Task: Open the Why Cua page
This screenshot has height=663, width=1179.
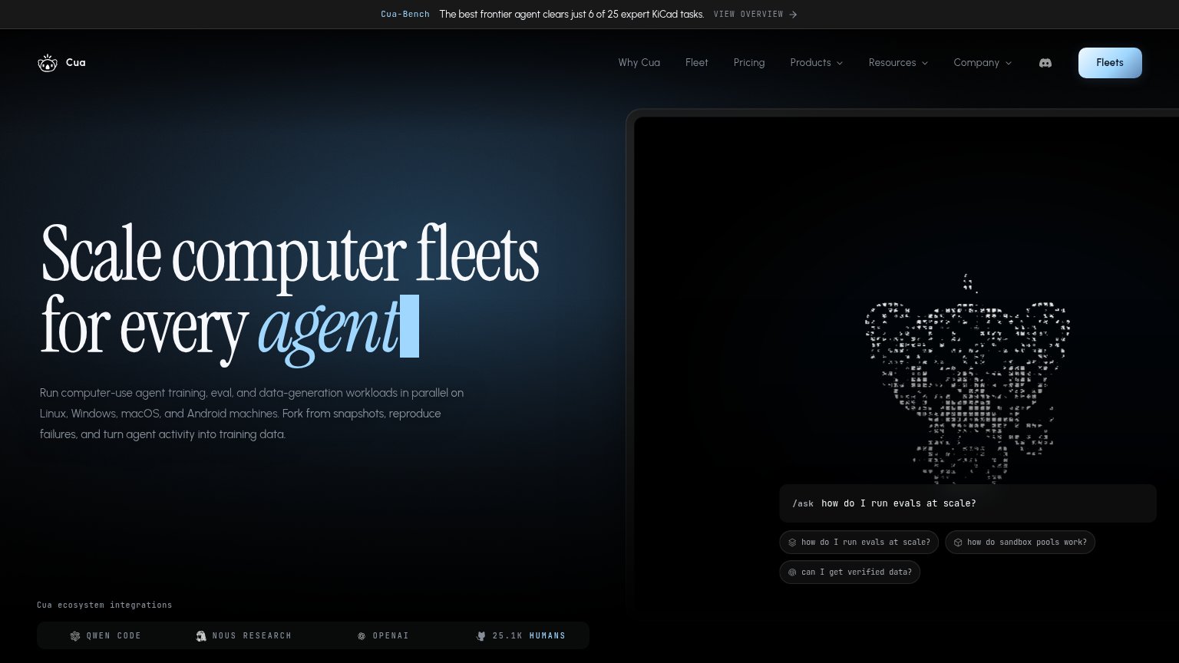Action: (x=639, y=63)
